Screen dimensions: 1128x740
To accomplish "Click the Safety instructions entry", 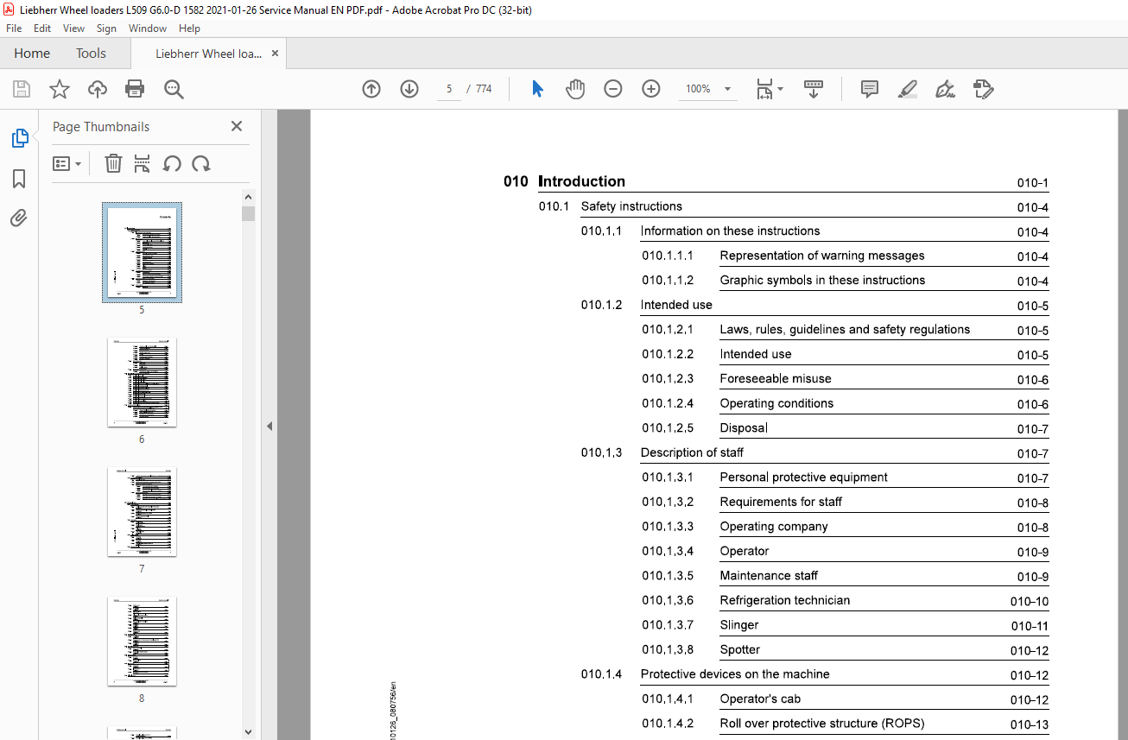I will click(x=631, y=206).
